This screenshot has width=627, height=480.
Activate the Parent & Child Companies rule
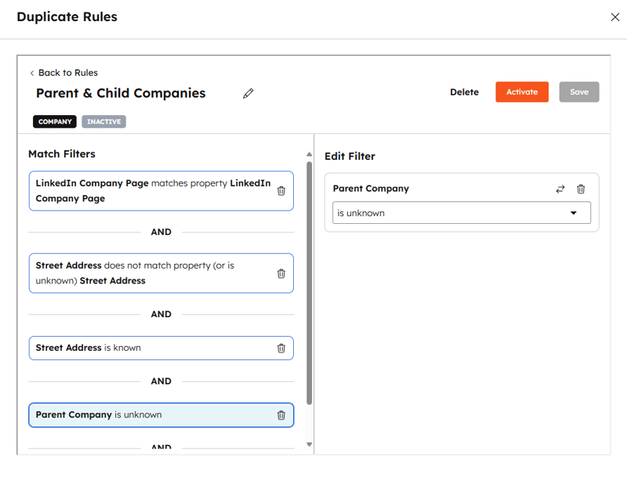(x=522, y=92)
